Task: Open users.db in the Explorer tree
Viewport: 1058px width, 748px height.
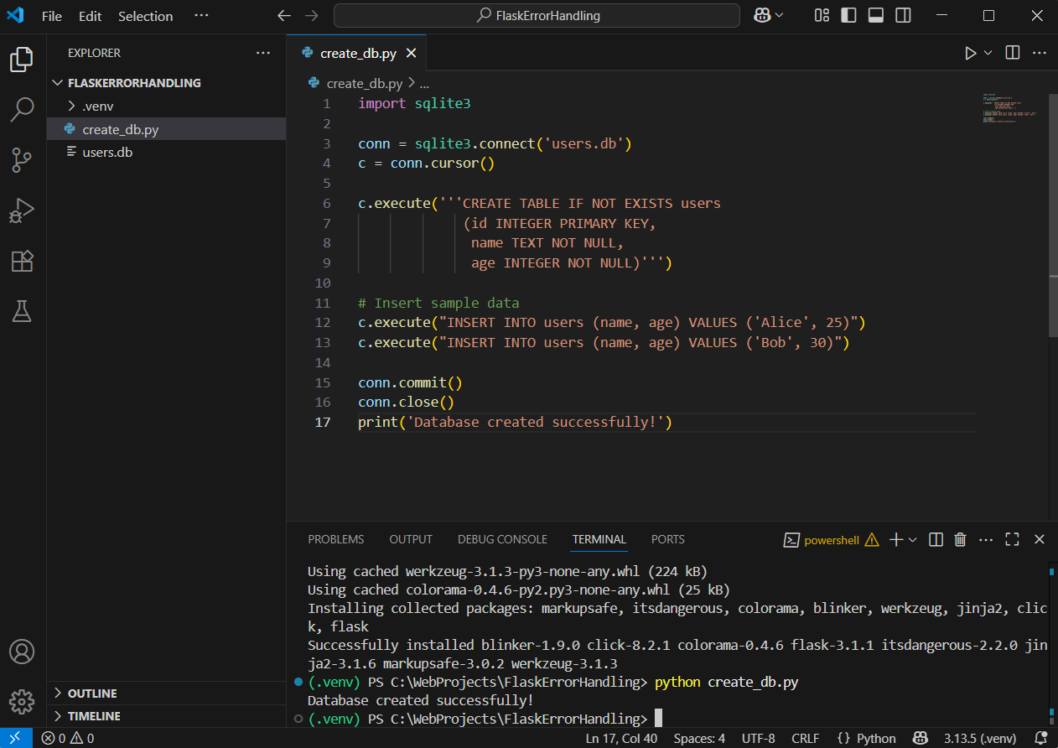Action: click(166, 153)
